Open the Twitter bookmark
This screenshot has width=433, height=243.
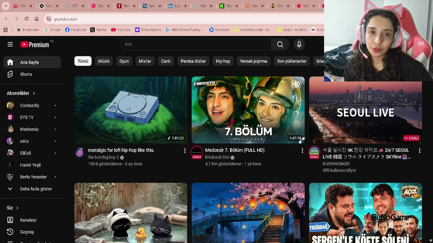tap(98, 30)
